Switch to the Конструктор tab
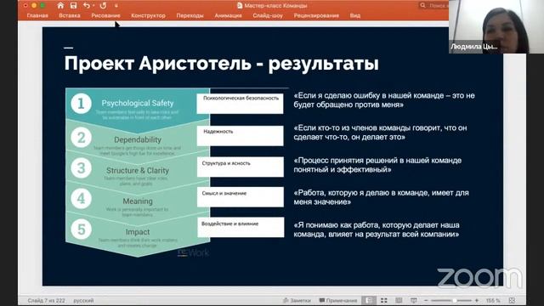 (x=148, y=15)
